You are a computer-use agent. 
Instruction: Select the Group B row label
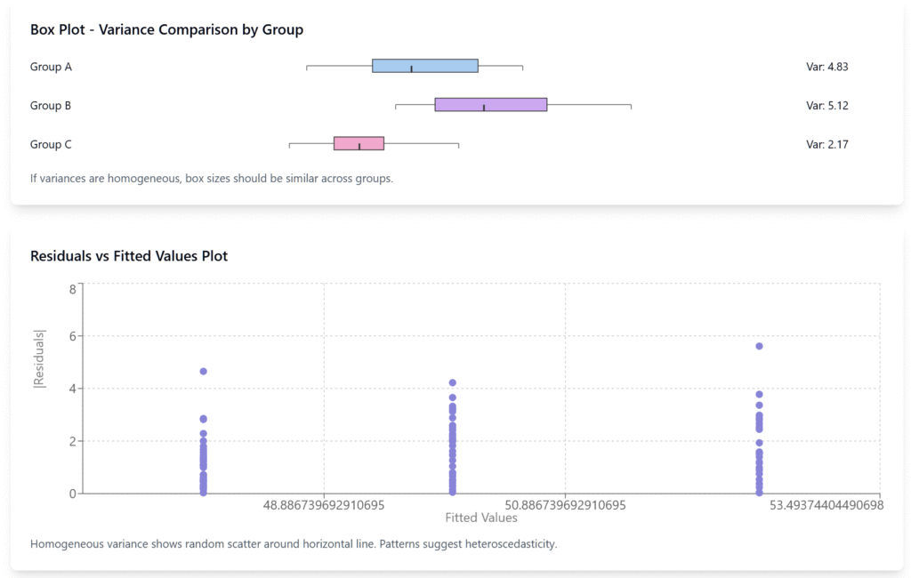point(51,106)
